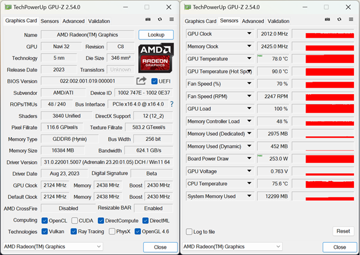
Task: Enable the Log to file checkbox
Action: pos(189,232)
